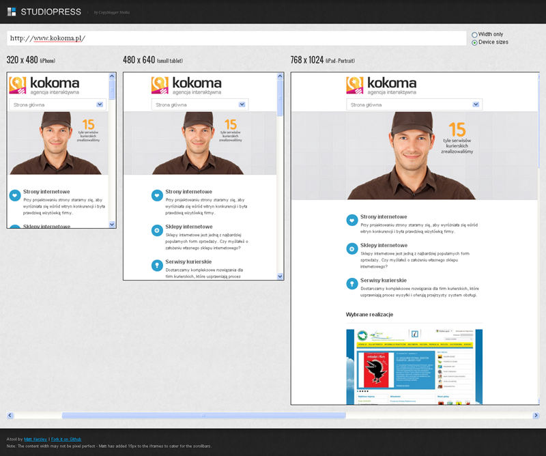Click heart icon beside Strony internetowe in iPhone preview
The height and width of the screenshot is (456, 546).
(x=15, y=196)
